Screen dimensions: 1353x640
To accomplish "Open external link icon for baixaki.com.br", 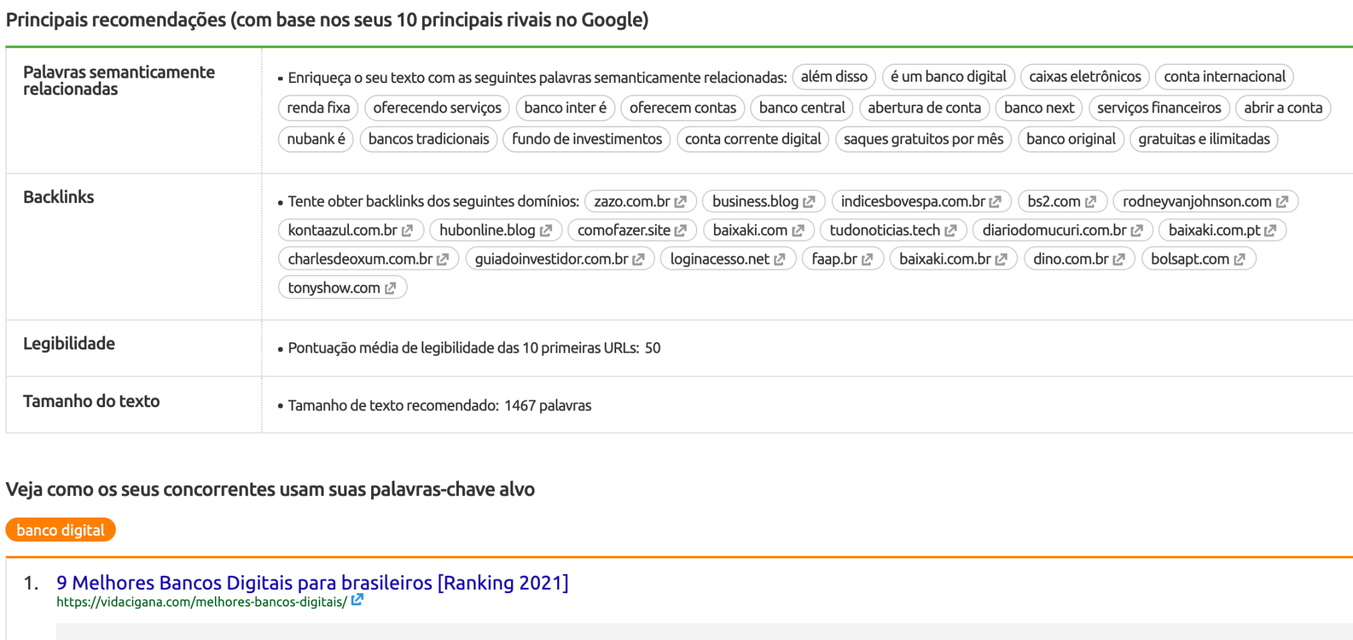I will [1001, 259].
